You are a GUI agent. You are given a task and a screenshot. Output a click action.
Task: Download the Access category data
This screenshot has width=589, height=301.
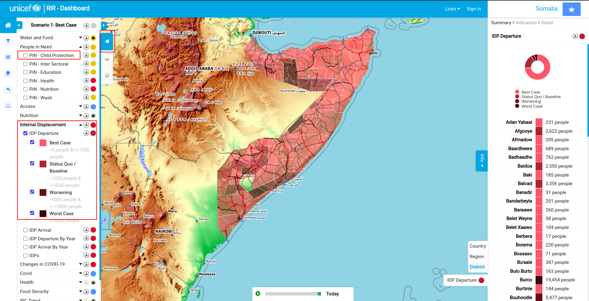(87, 107)
